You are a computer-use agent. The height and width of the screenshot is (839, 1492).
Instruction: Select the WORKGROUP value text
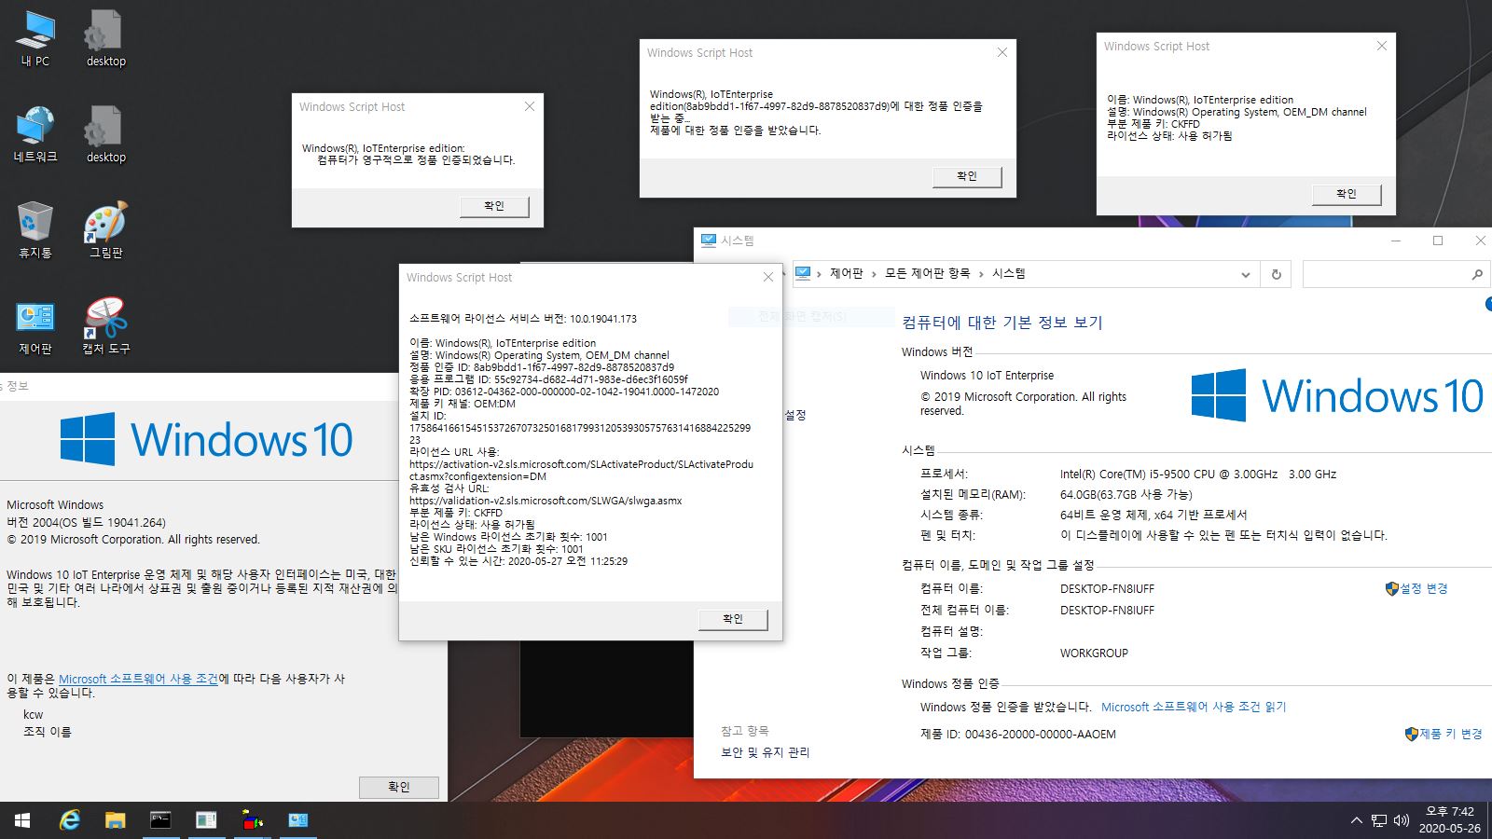click(1094, 653)
